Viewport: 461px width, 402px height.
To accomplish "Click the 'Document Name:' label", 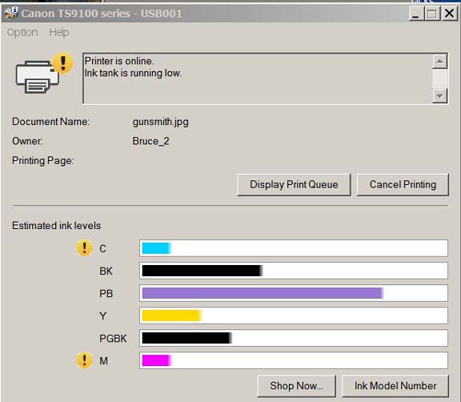I will pyautogui.click(x=51, y=122).
